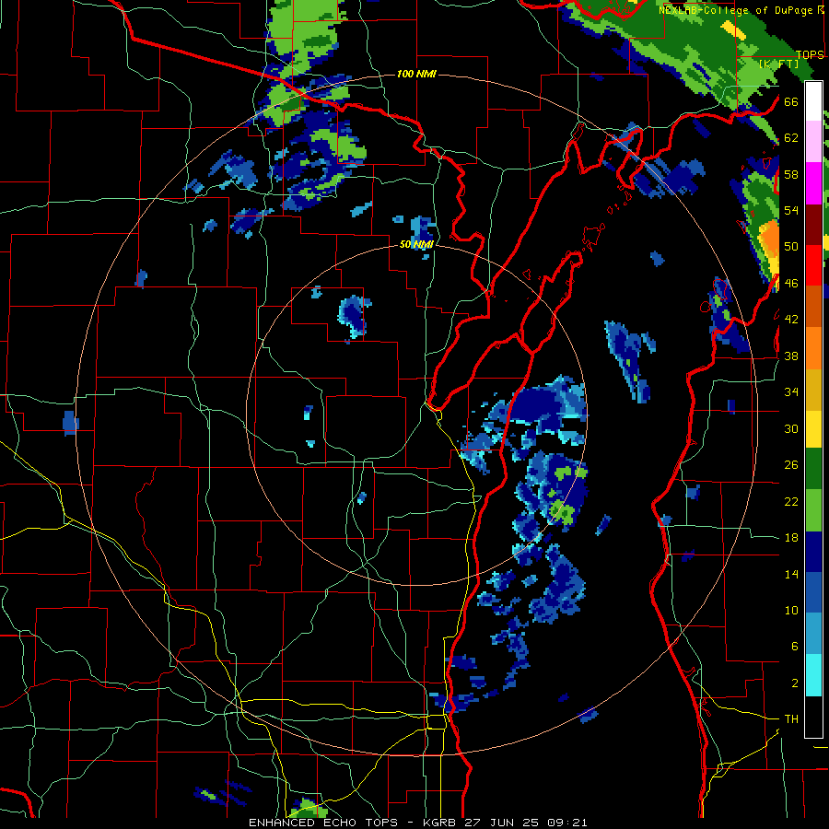The height and width of the screenshot is (829, 829).
Task: Click the 38 legend value
Action: 791,356
